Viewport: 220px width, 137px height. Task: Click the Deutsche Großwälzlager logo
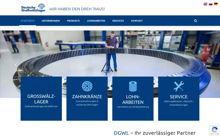click(x=33, y=8)
